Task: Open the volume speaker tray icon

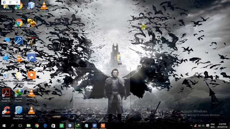Action: pyautogui.click(x=203, y=126)
